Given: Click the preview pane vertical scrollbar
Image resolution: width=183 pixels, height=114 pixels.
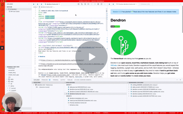Looking at the screenshot, I should [182, 19].
